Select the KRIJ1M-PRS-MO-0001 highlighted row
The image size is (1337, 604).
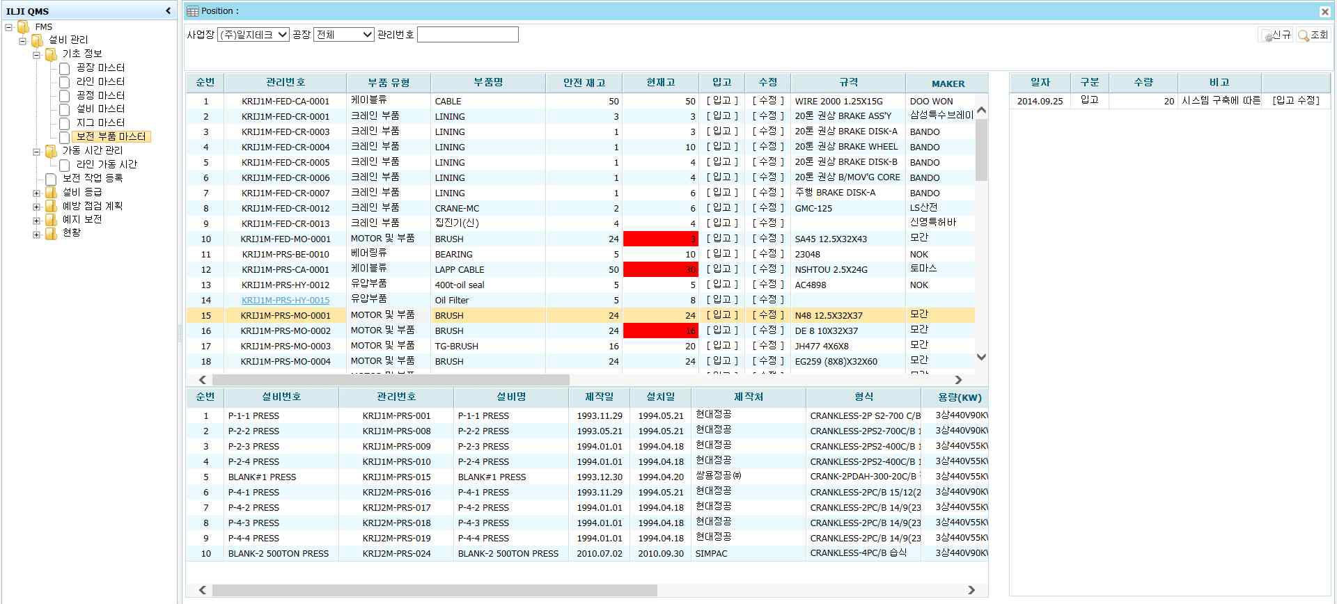[581, 315]
